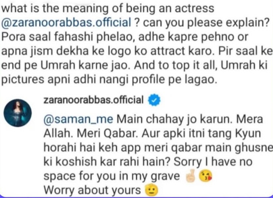Click the blue verified badge icon

[154, 100]
